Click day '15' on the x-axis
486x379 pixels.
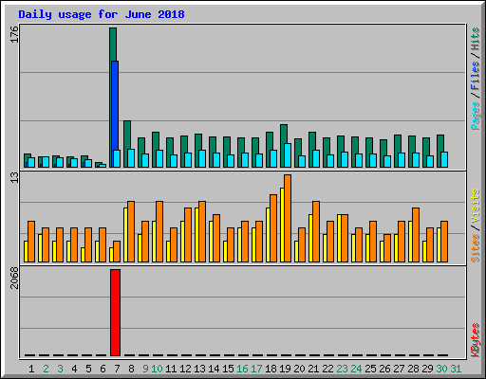click(228, 369)
